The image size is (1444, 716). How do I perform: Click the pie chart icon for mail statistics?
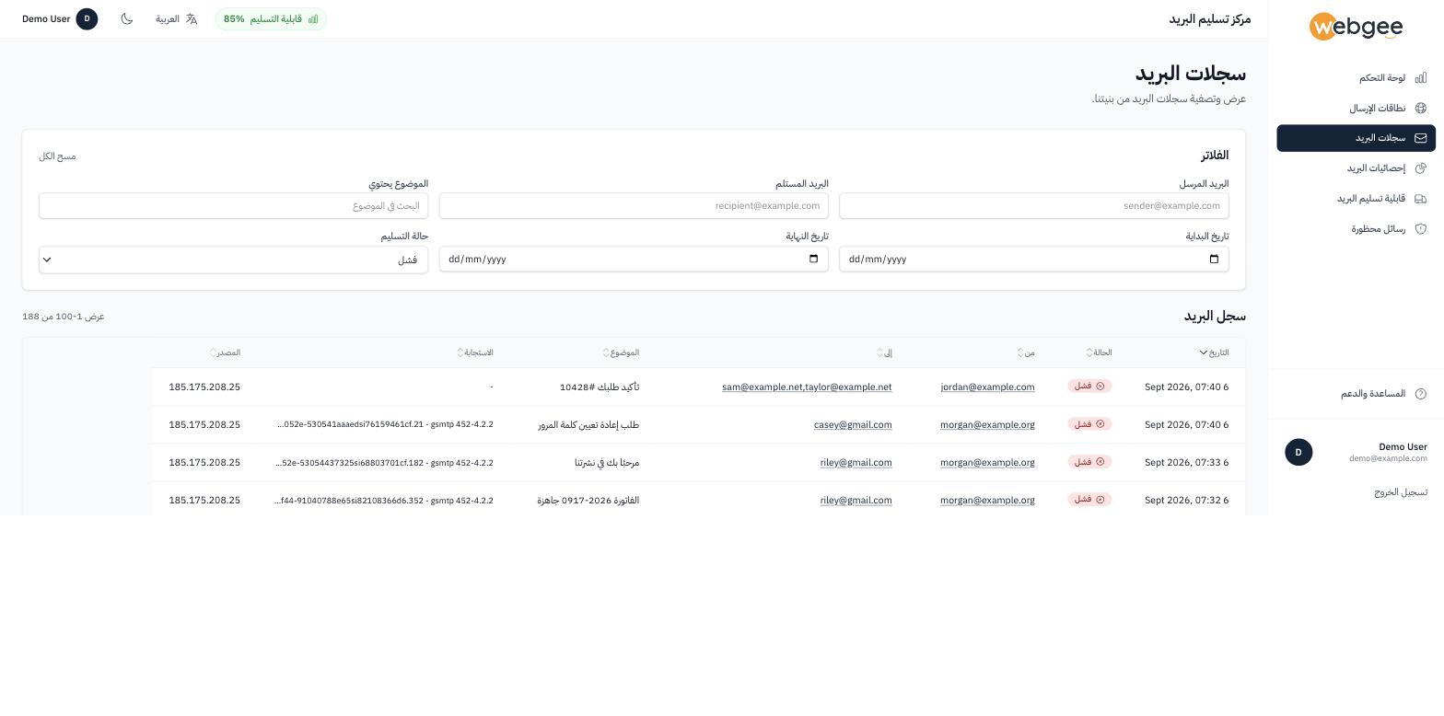coord(1421,168)
